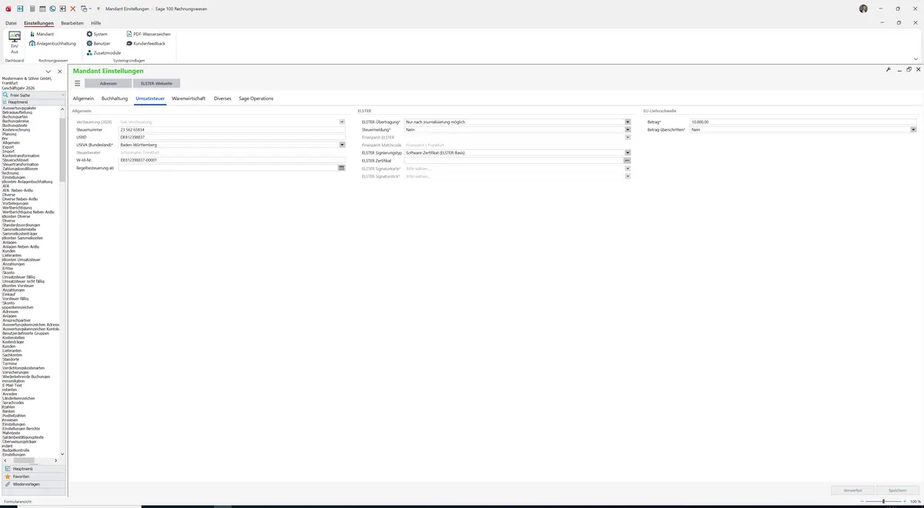Expand navigation pane options chevron
Viewport: 924px width, 508px height.
pos(49,72)
